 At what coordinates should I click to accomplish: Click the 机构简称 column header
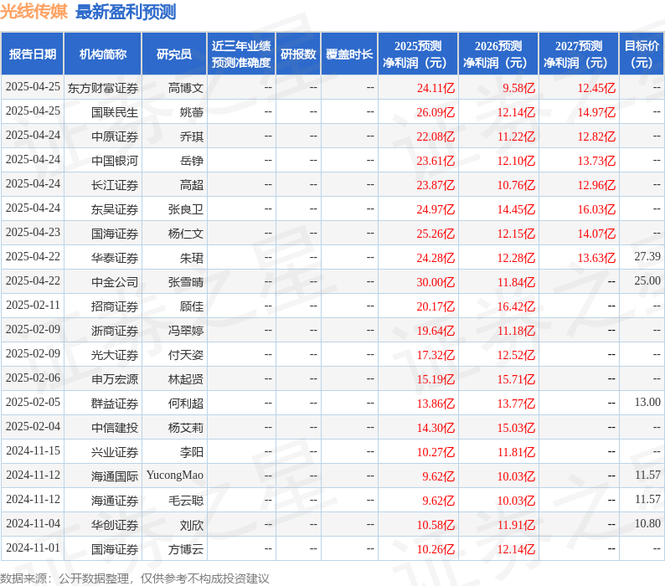[103, 54]
